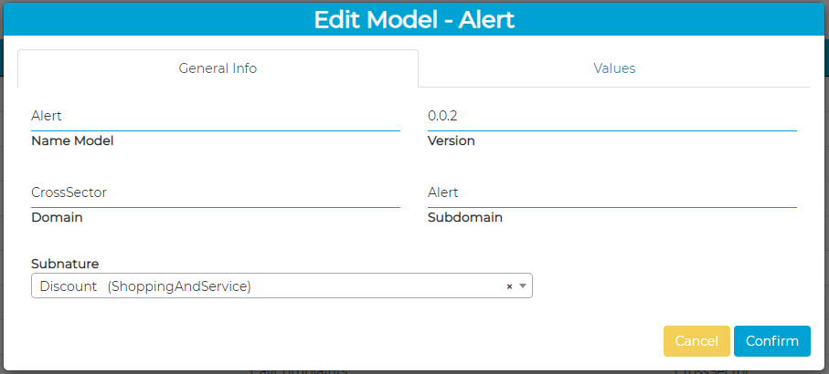This screenshot has width=829, height=374.
Task: Open the Discount subnature combo box
Action: pyautogui.click(x=265, y=286)
